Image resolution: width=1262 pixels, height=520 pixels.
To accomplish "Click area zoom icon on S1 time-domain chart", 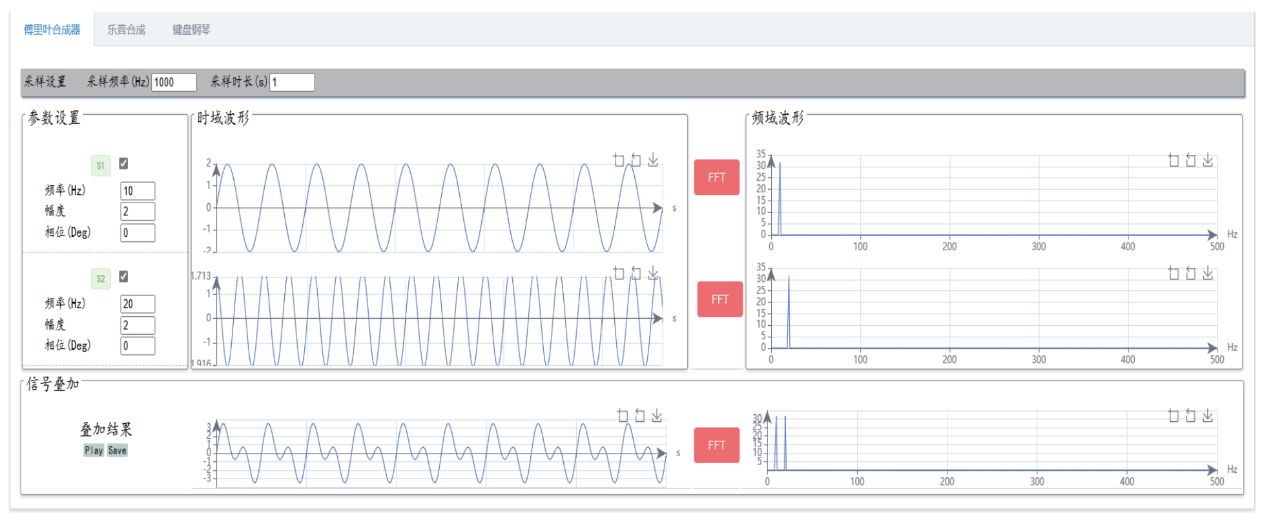I will (x=619, y=160).
